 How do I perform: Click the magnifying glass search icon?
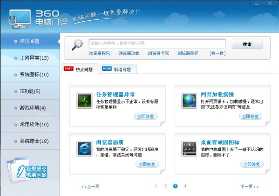pos(77,45)
